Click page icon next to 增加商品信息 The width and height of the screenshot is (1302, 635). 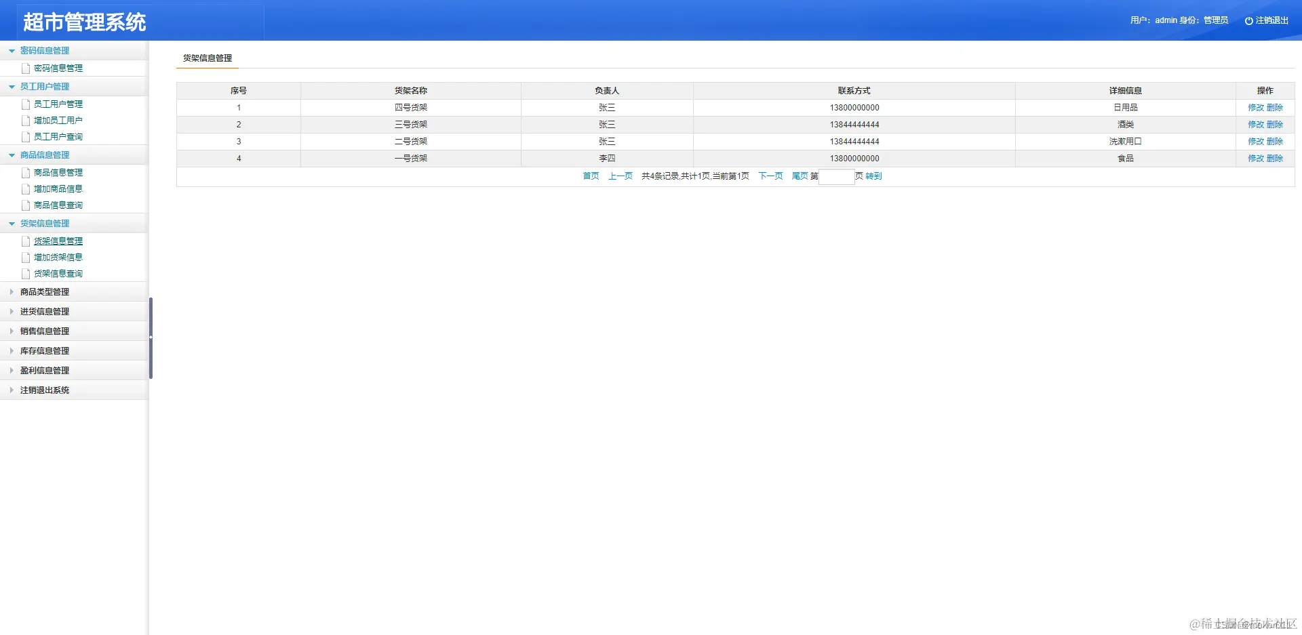pyautogui.click(x=26, y=189)
